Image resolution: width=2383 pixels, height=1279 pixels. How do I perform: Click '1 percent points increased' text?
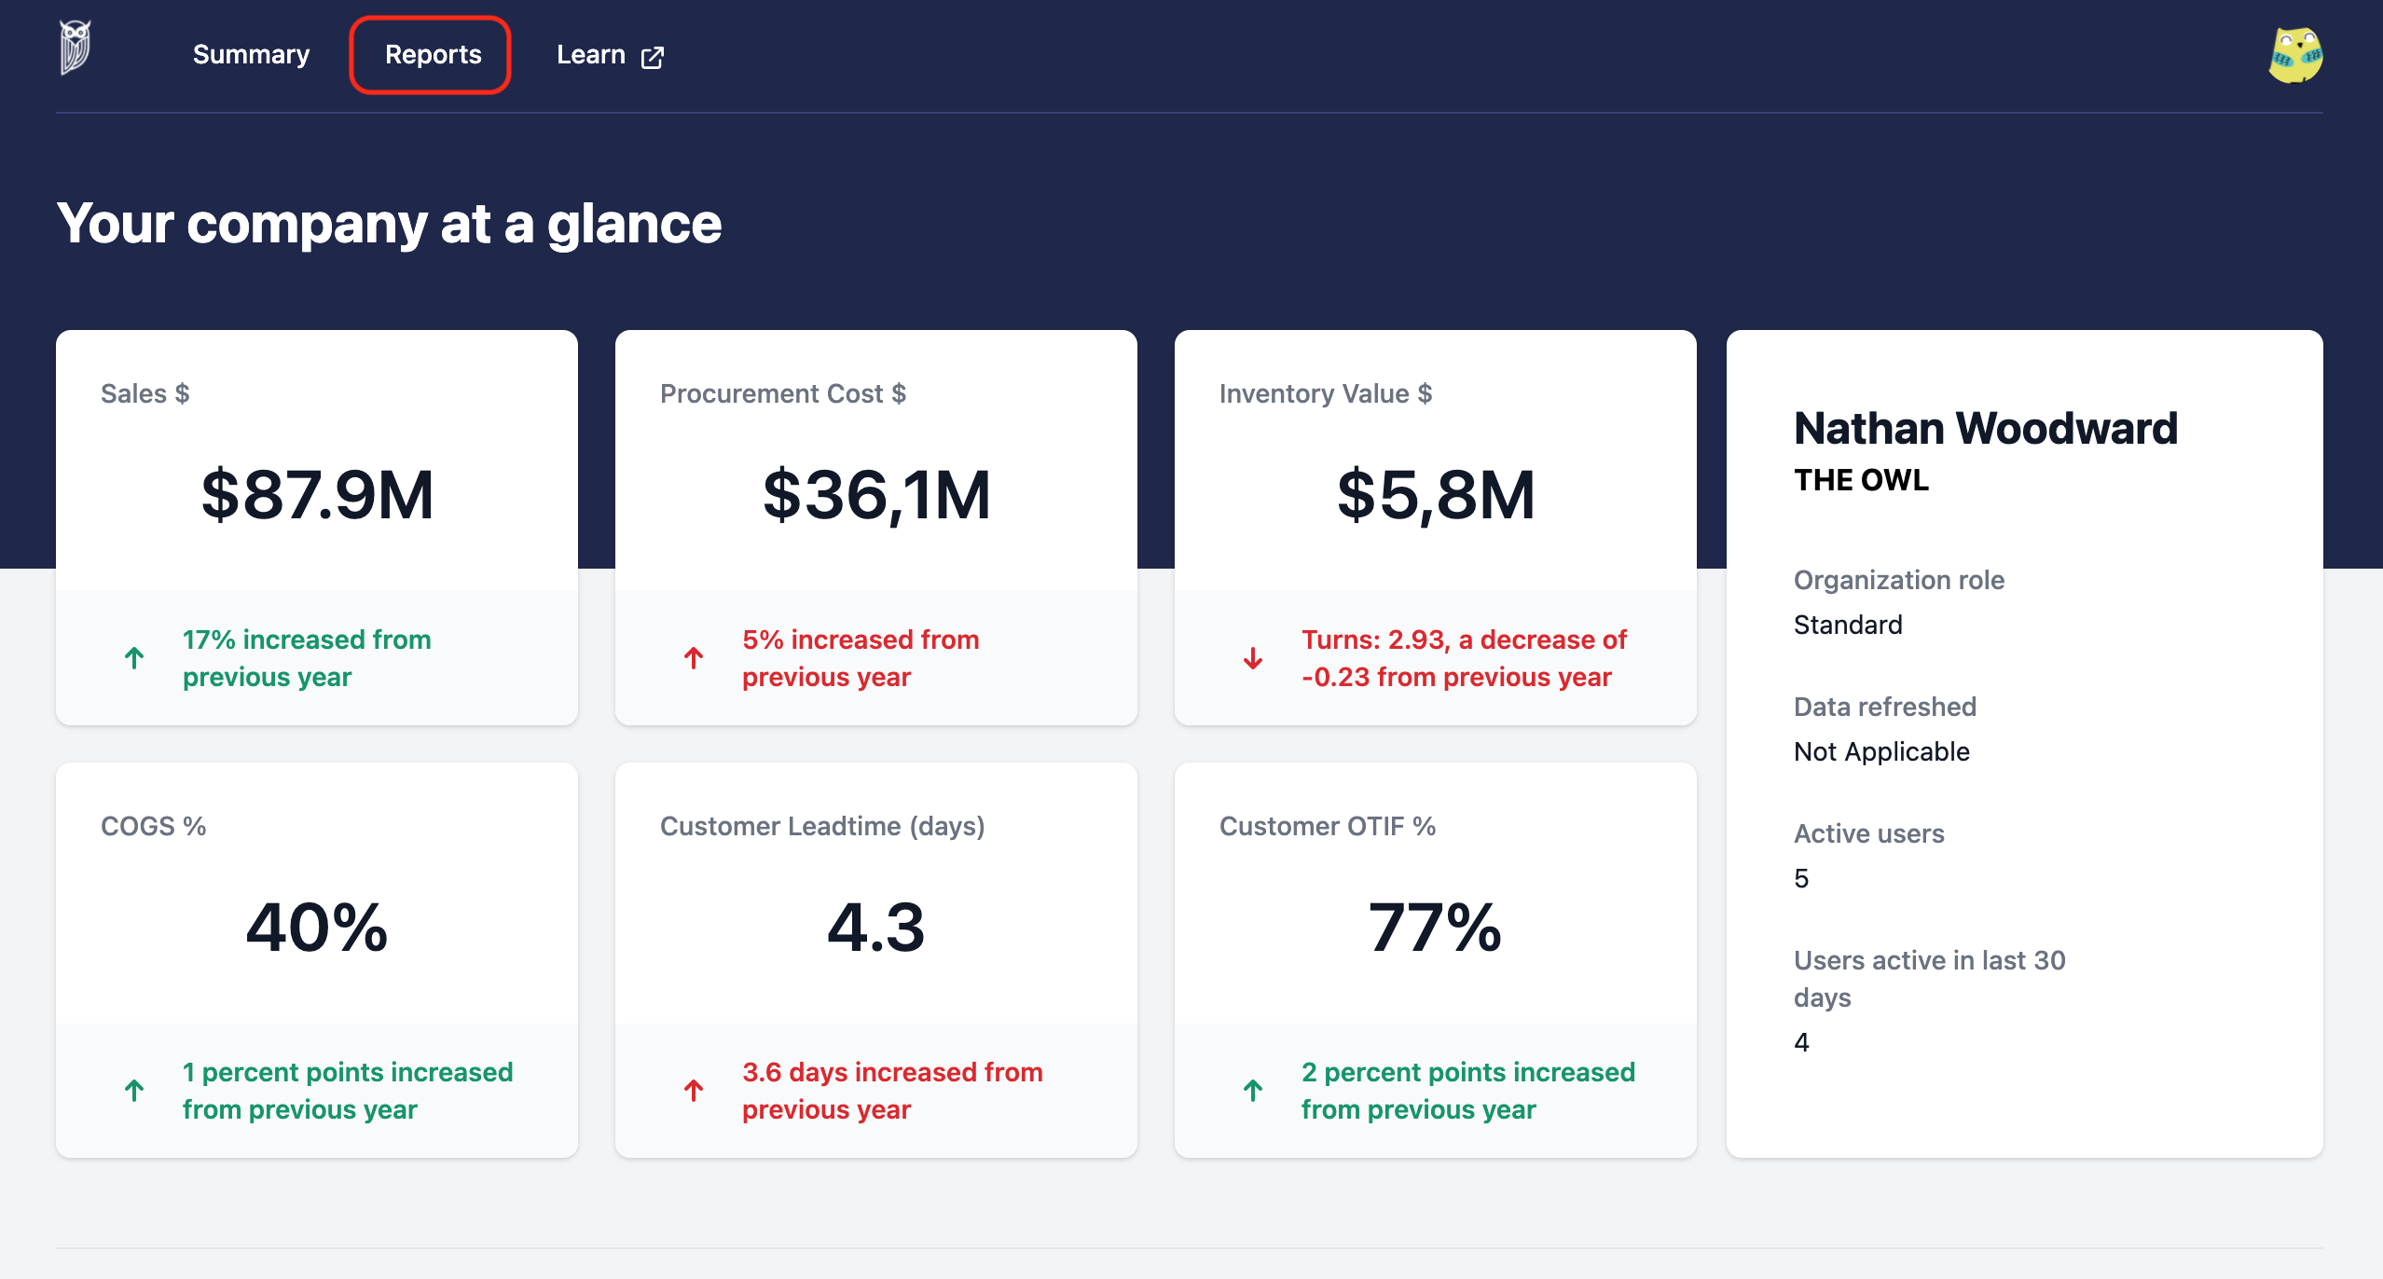348,1091
